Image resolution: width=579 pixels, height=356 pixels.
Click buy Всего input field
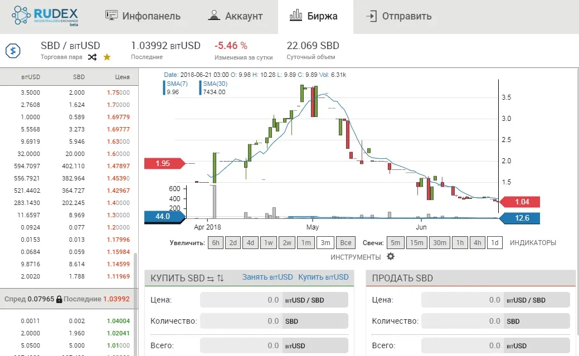point(241,345)
